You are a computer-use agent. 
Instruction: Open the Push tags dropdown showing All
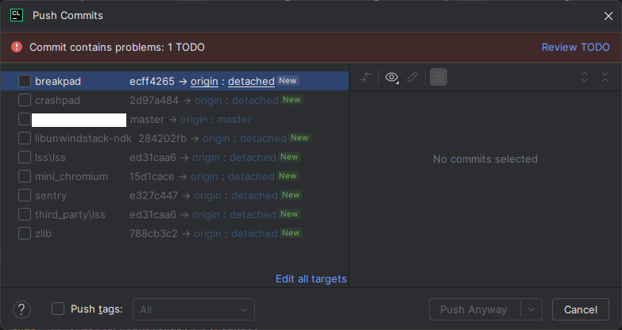pos(194,309)
